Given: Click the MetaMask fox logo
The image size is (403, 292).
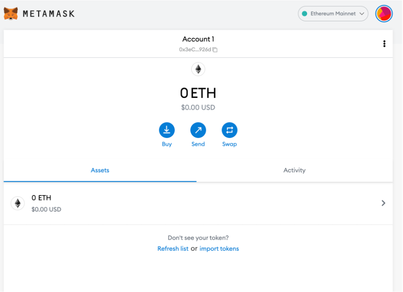Looking at the screenshot, I should pos(11,14).
